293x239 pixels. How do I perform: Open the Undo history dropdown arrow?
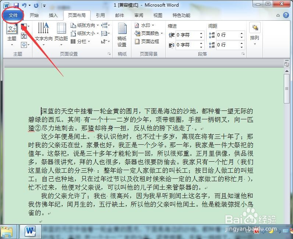[x=29, y=6]
